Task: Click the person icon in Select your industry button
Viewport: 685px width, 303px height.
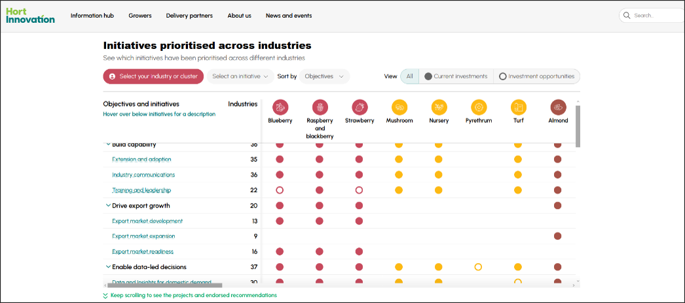Action: coord(112,76)
